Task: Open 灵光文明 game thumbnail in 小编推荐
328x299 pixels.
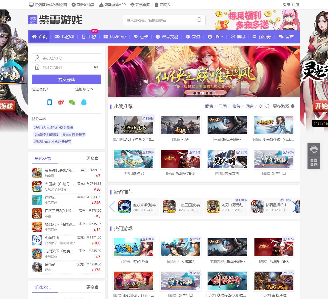Action: (227, 159)
